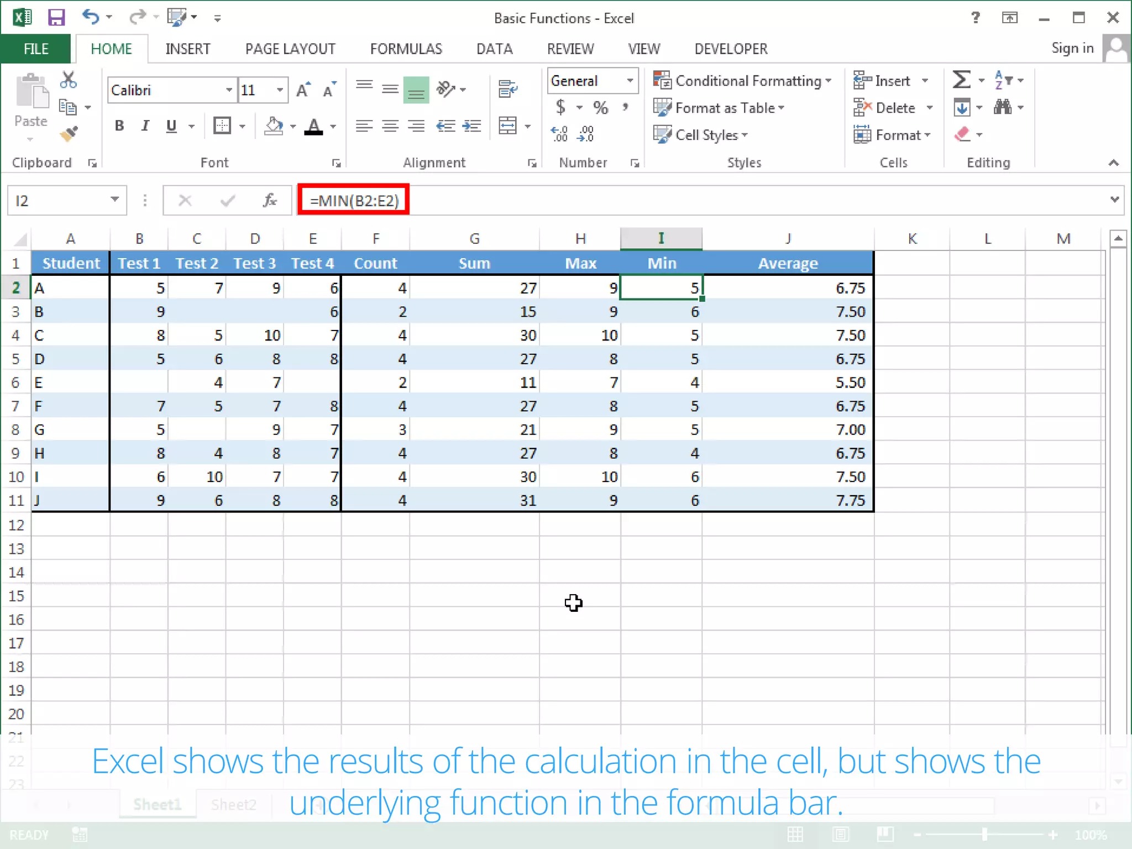Click the Format cells button
The width and height of the screenshot is (1132, 849).
pos(888,135)
